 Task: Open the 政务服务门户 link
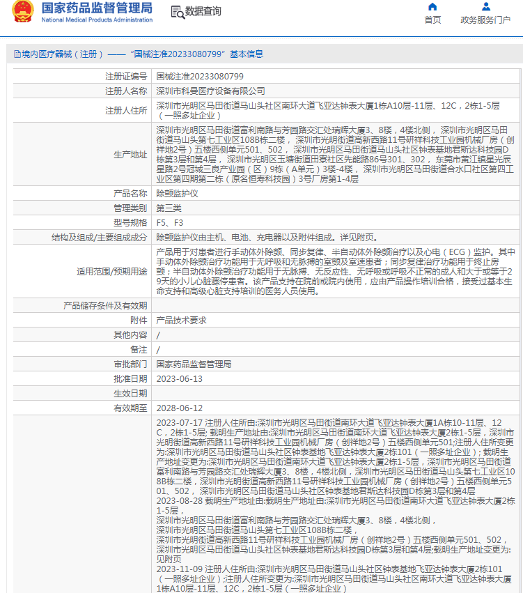click(x=485, y=20)
